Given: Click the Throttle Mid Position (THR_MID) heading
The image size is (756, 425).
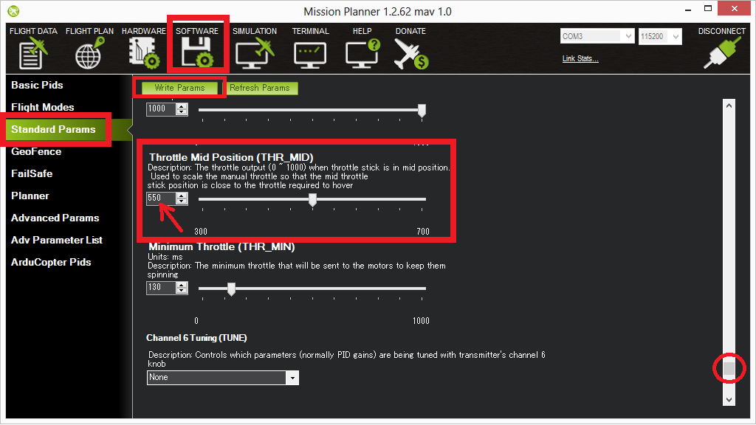Looking at the screenshot, I should (231, 157).
